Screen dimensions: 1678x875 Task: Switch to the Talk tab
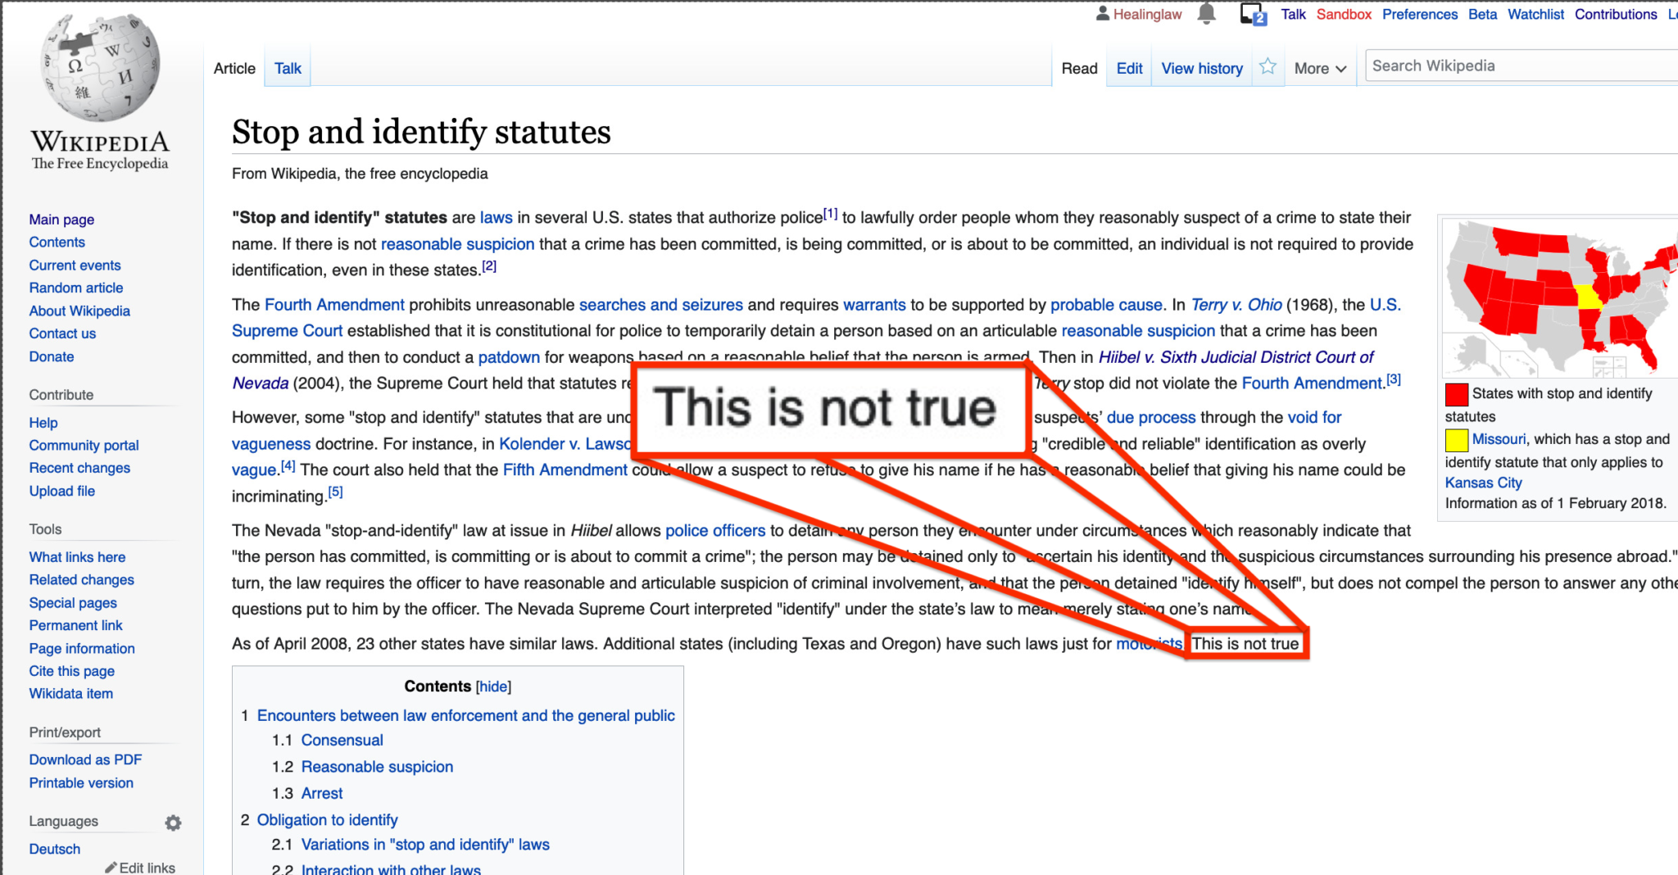pyautogui.click(x=288, y=69)
